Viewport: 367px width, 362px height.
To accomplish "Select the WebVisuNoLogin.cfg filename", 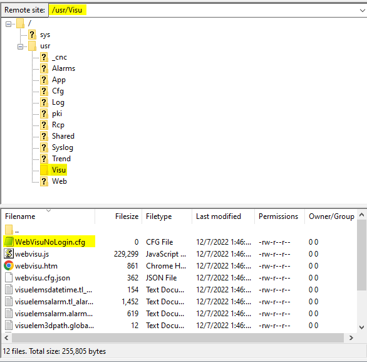I will click(x=50, y=242).
